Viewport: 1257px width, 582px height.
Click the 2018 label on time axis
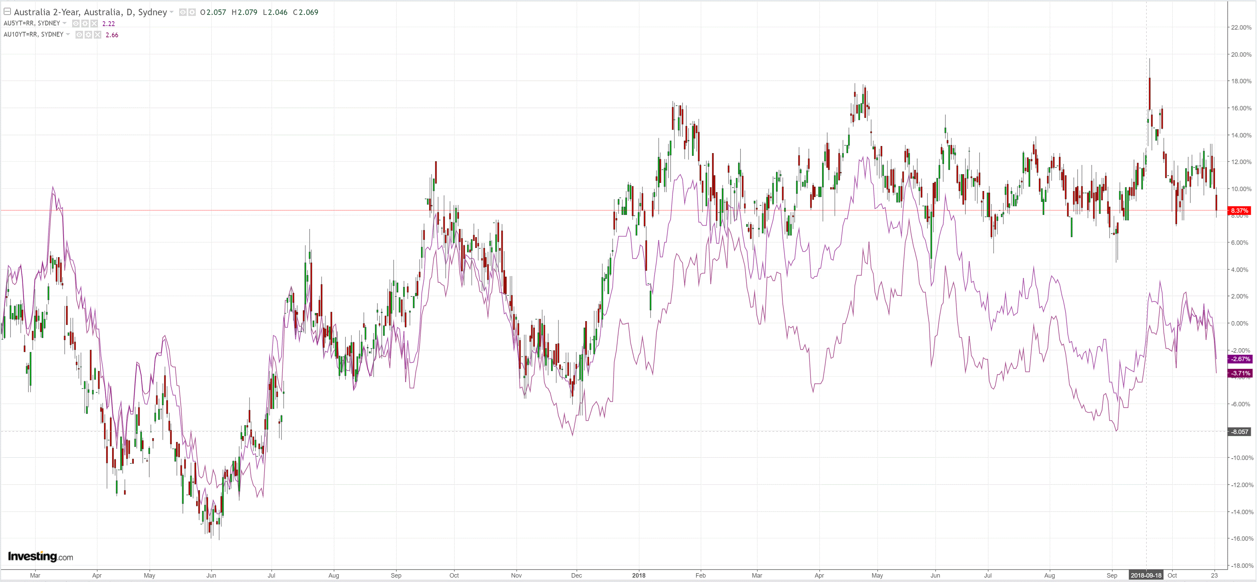click(x=638, y=575)
